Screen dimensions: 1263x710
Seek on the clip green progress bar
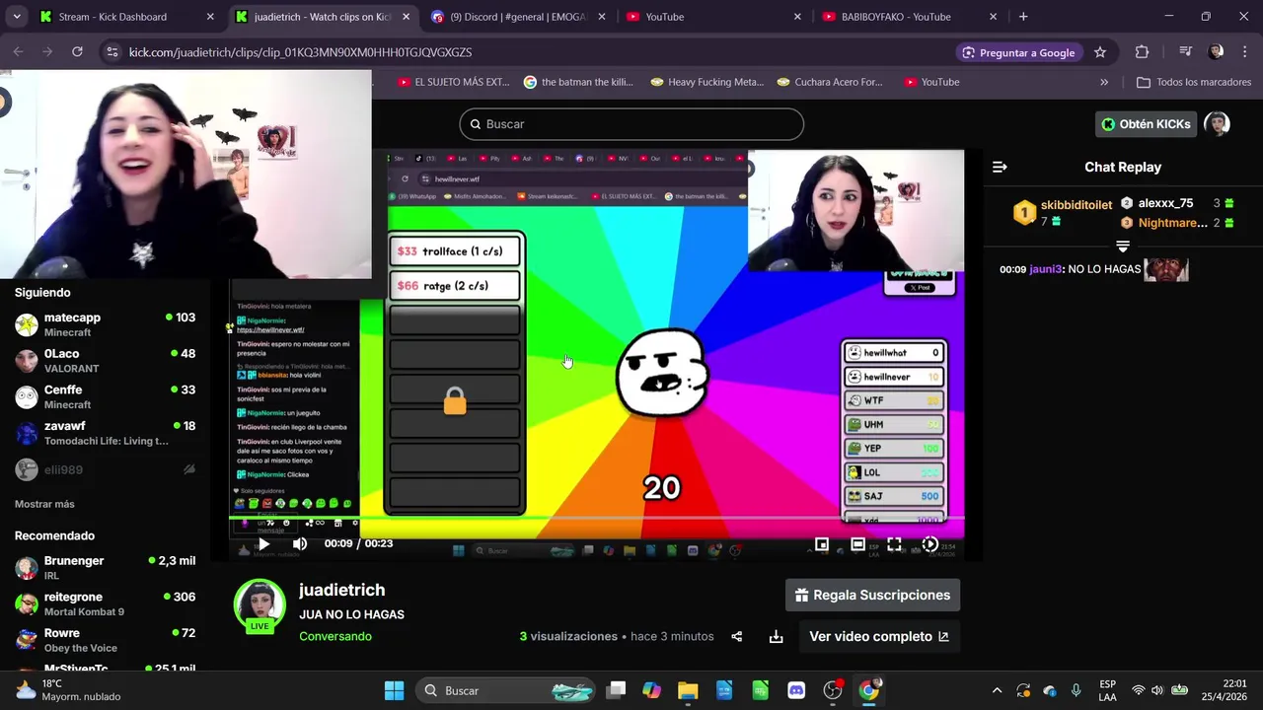pyautogui.click(x=596, y=517)
